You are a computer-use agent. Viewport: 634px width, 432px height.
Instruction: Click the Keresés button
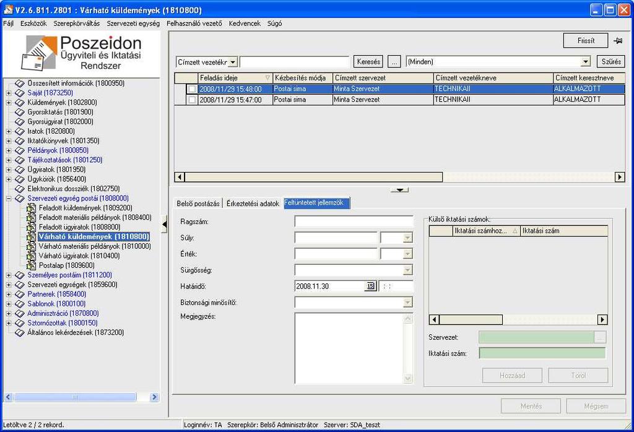coord(368,62)
